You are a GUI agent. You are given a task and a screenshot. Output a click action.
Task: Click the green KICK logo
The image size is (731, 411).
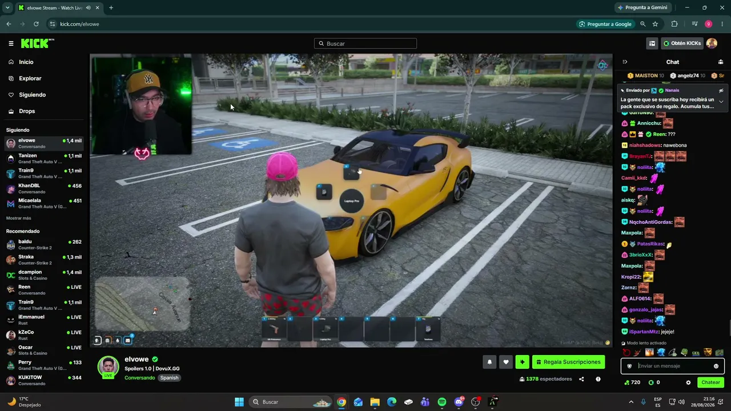tap(37, 43)
